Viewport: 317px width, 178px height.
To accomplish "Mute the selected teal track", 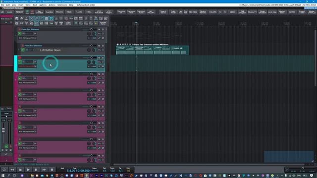I will pyautogui.click(x=99, y=58).
